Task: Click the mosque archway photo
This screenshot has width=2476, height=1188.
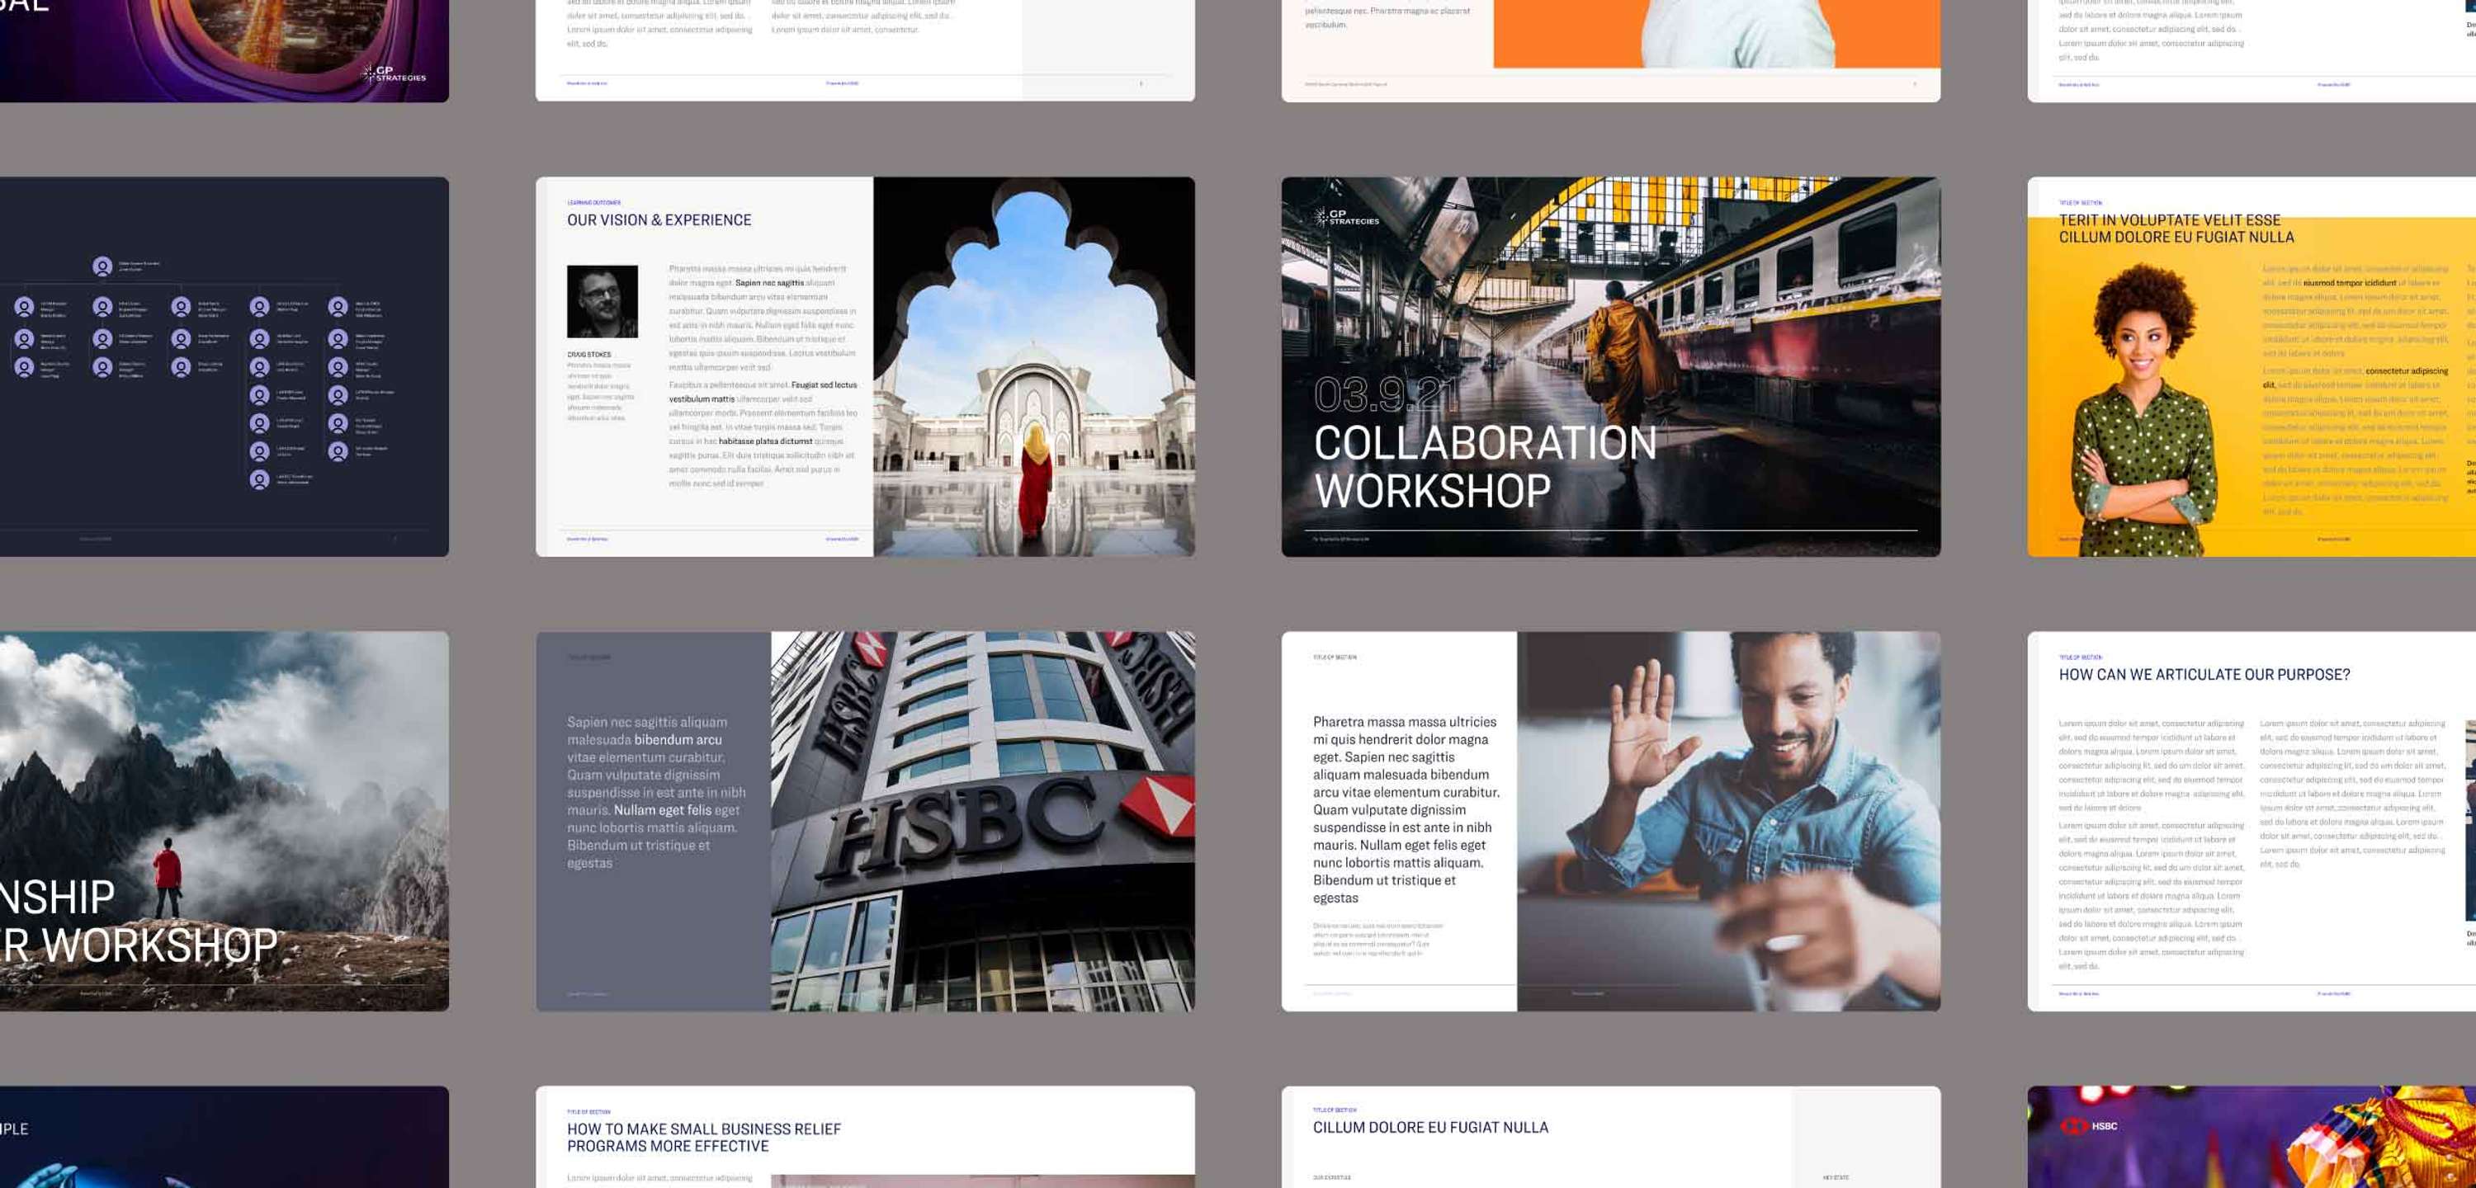Action: (1033, 366)
